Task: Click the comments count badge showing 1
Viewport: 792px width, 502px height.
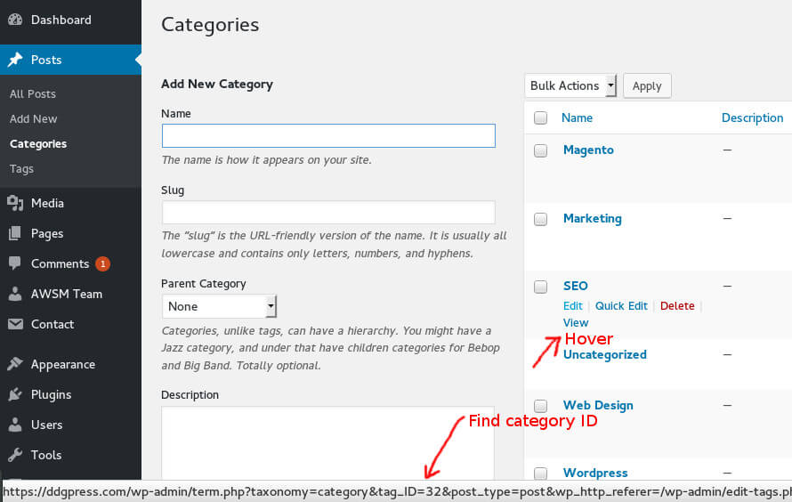Action: pyautogui.click(x=102, y=263)
